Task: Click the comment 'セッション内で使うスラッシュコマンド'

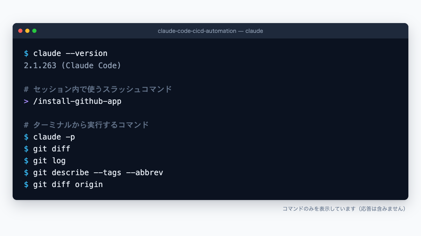Action: click(x=98, y=89)
